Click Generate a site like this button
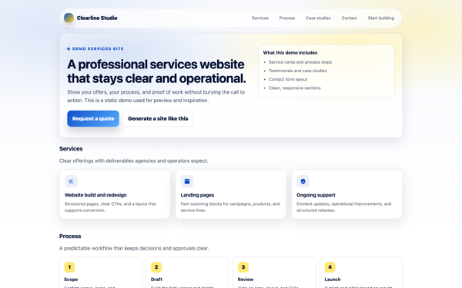The width and height of the screenshot is (462, 288). [158, 119]
